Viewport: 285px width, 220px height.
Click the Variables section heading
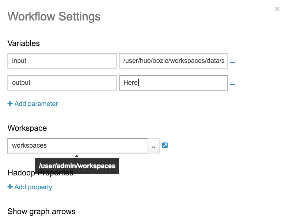point(24,43)
